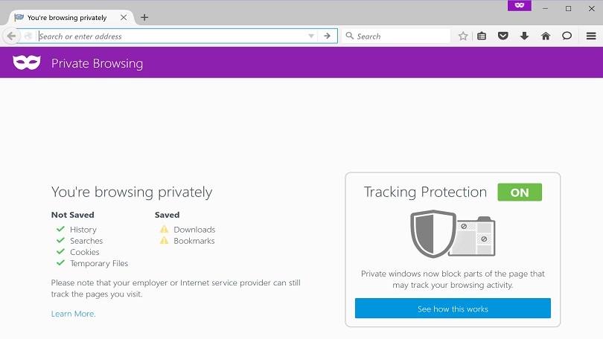Expand the address bar history dropdown
603x339 pixels.
[311, 36]
